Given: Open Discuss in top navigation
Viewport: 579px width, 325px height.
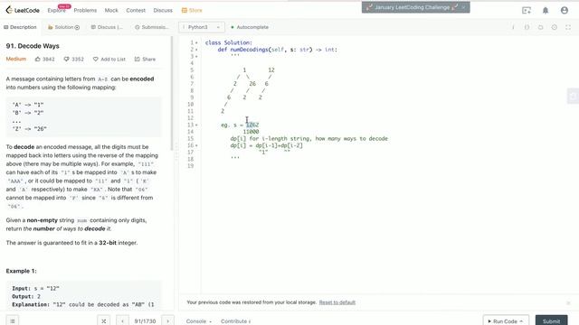Looking at the screenshot, I should click(x=163, y=10).
